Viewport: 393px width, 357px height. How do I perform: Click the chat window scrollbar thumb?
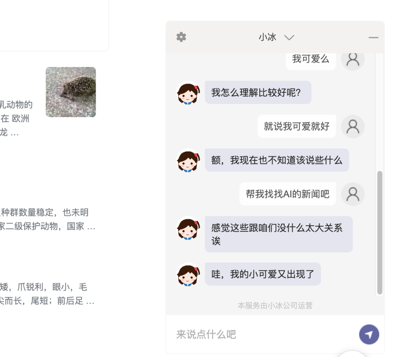(380, 233)
